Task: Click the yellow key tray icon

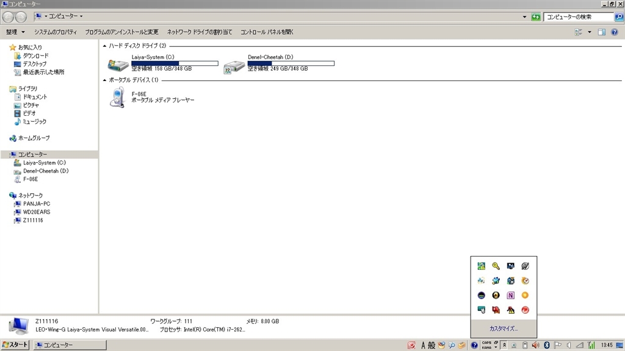Action: tap(496, 266)
